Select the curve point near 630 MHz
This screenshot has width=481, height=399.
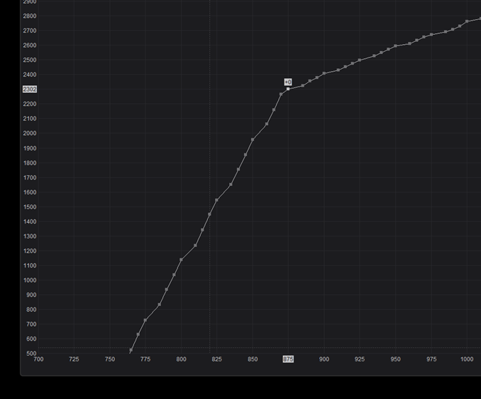tap(138, 334)
